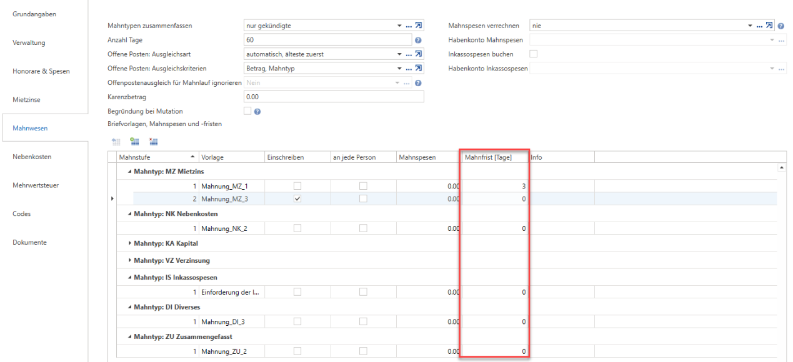Open the link arrow icon for Offene Posten: Ausgleichsart
The height and width of the screenshot is (362, 793).
pyautogui.click(x=419, y=54)
